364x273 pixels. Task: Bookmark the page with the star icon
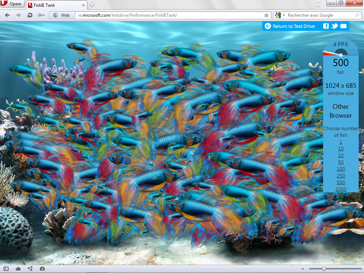[266, 15]
